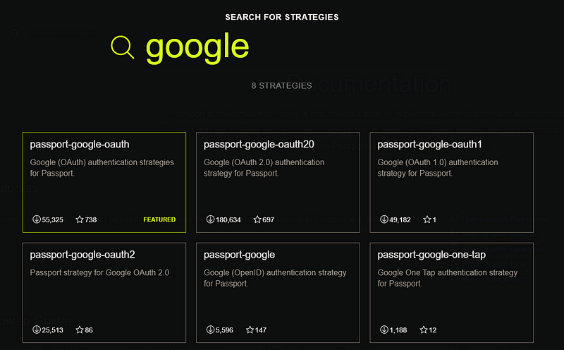Click the star icon on passport-google-oauth1 card
564x350 pixels.
[x=427, y=219]
